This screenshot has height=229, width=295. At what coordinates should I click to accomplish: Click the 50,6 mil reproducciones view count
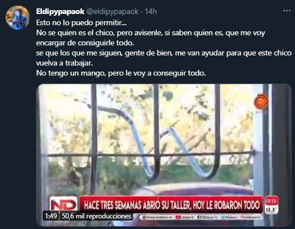(x=96, y=216)
